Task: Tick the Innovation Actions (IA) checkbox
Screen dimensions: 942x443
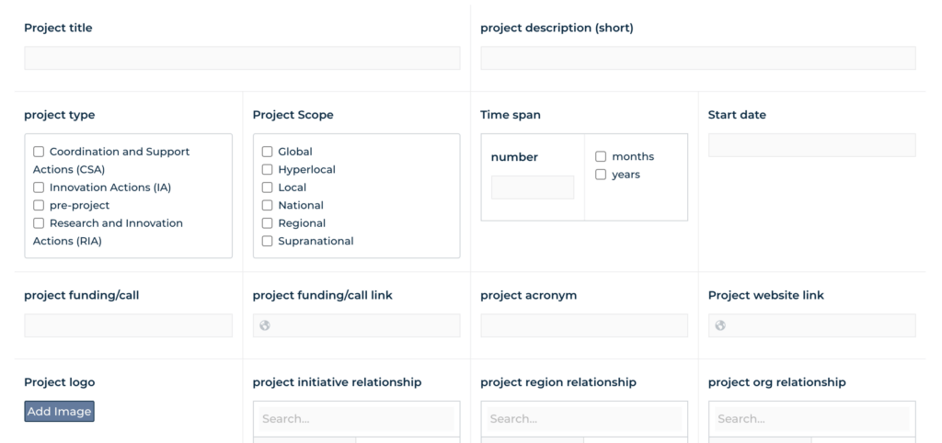Action: coord(39,187)
